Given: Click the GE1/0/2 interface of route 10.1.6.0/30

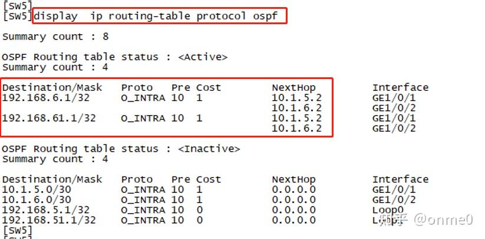Looking at the screenshot, I should 394,200.
